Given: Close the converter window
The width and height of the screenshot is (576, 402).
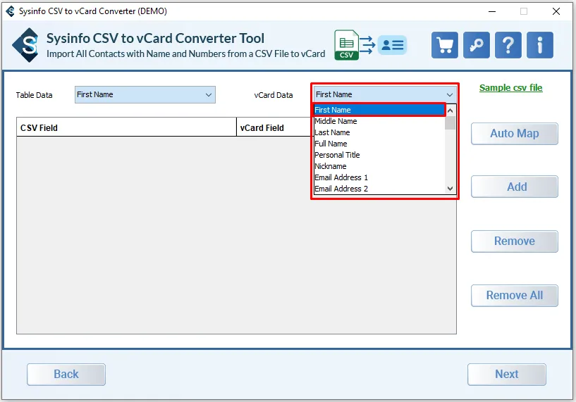Looking at the screenshot, I should coord(556,11).
